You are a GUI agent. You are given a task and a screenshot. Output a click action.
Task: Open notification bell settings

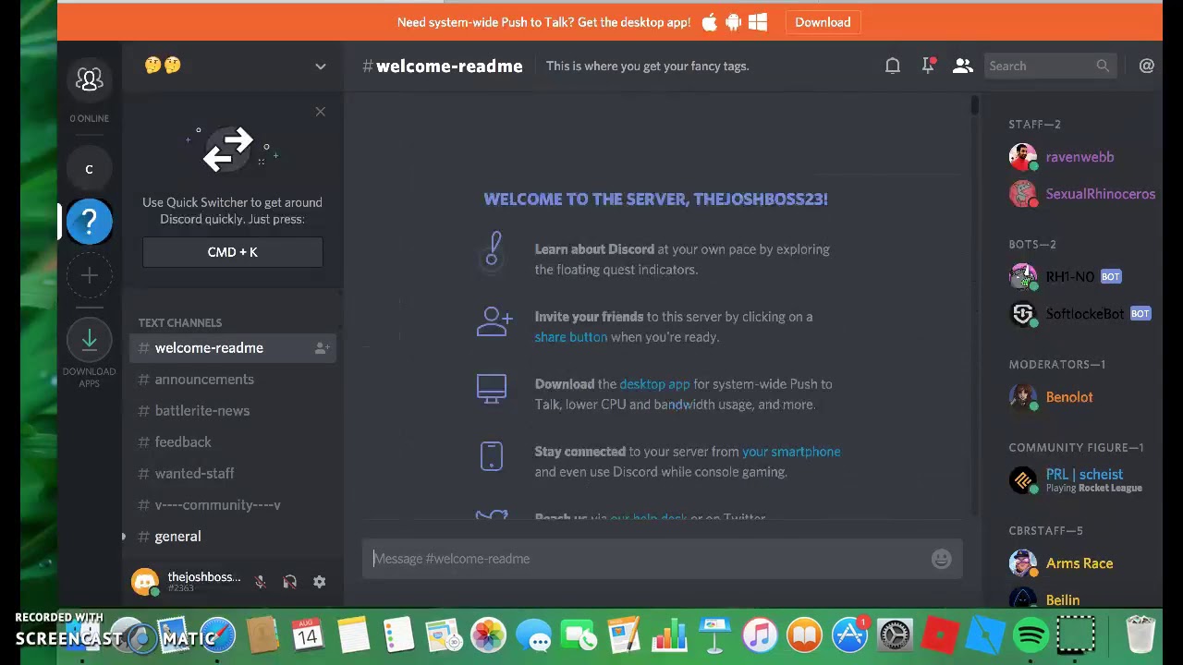pyautogui.click(x=893, y=66)
